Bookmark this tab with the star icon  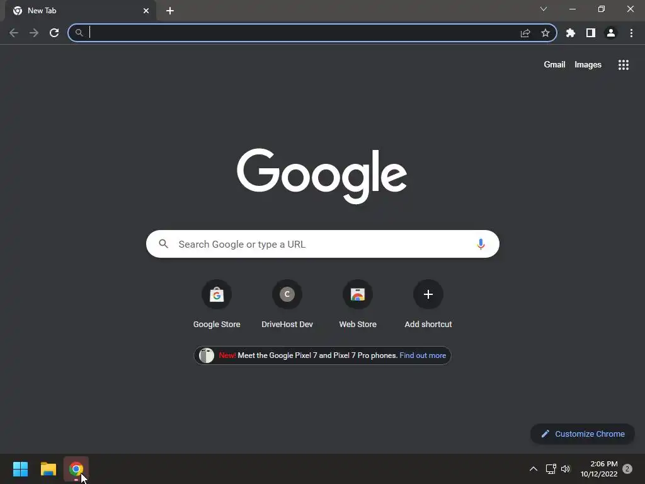point(545,33)
